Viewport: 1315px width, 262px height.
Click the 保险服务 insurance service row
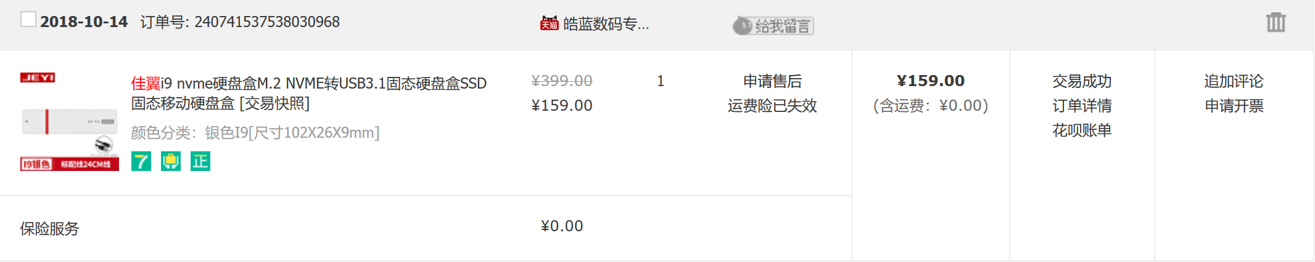coord(426,228)
